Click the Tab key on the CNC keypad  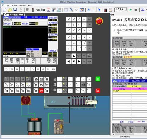89,25
